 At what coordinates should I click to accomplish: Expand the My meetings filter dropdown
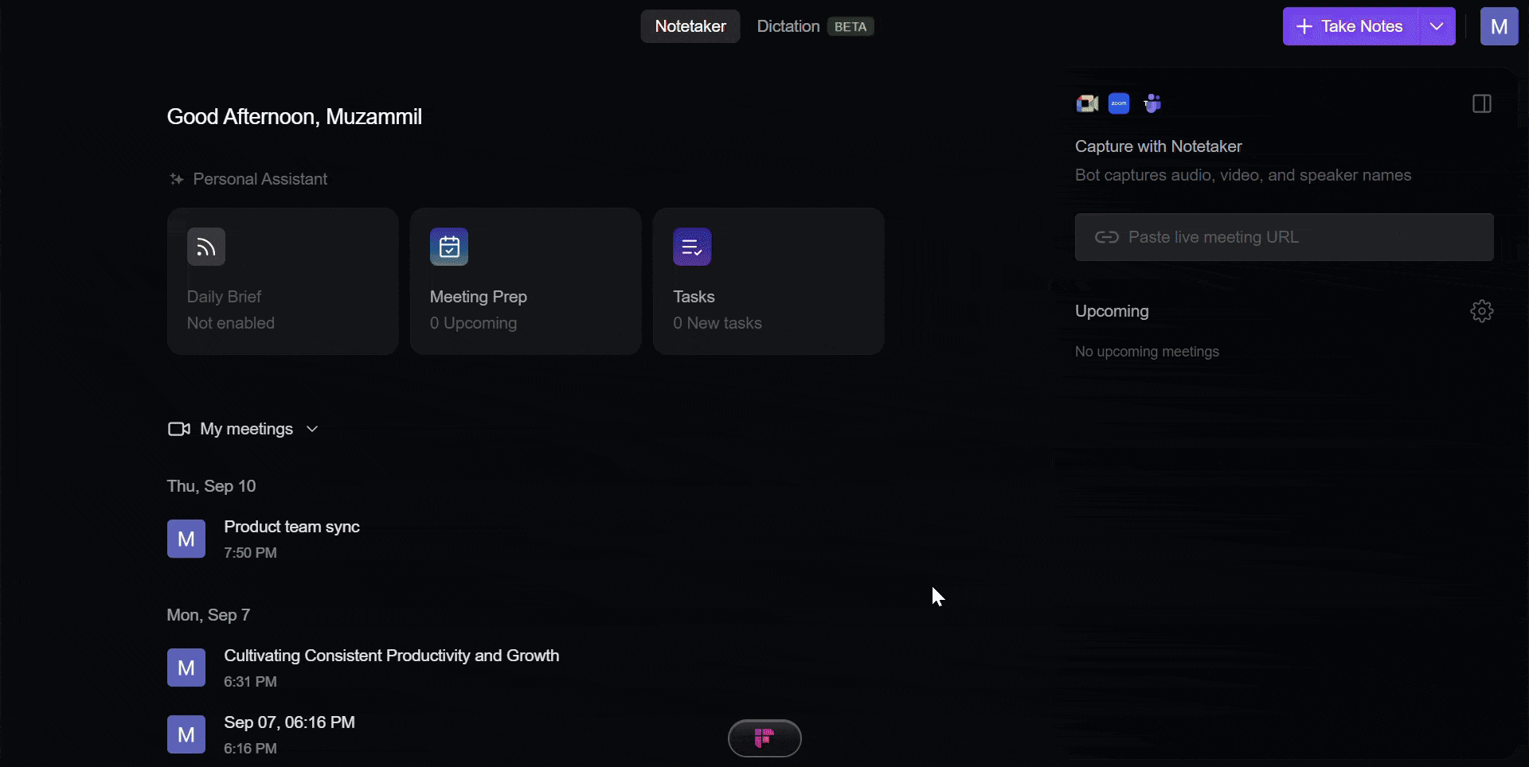coord(312,429)
